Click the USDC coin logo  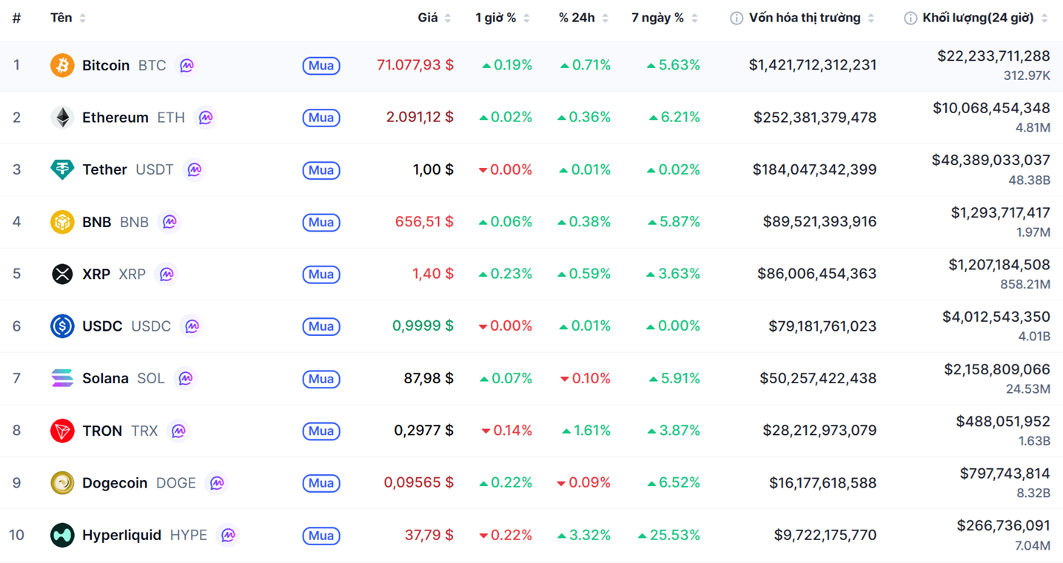tap(62, 326)
